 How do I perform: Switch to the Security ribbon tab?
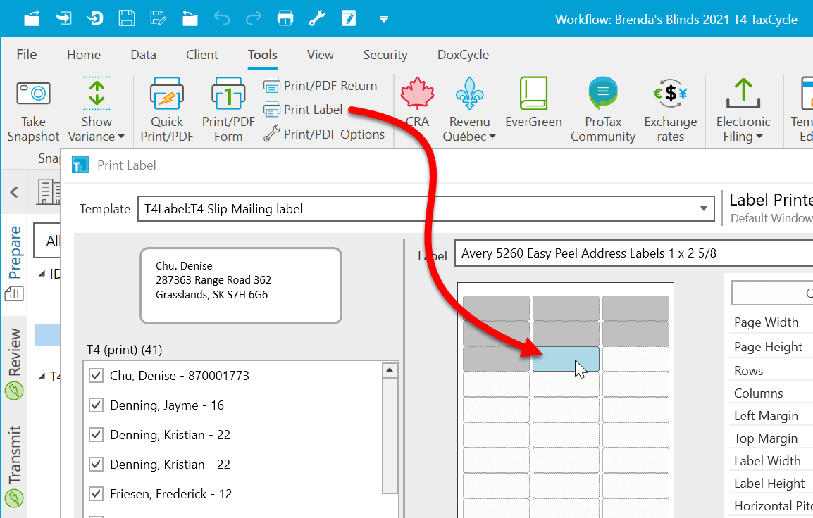click(385, 55)
